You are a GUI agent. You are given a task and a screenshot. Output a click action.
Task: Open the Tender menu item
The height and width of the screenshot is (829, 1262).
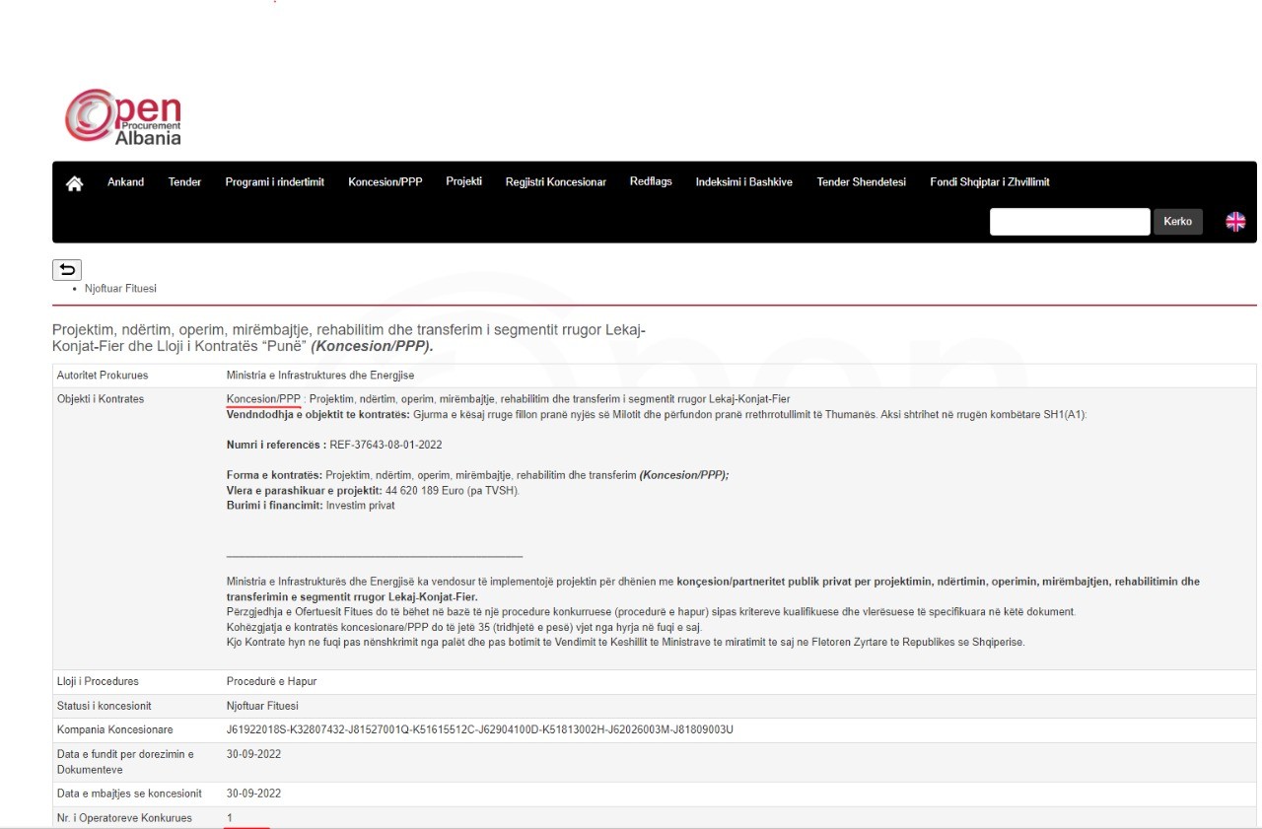coord(184,182)
